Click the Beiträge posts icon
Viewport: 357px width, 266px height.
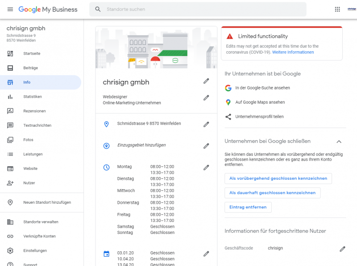pos(10,68)
